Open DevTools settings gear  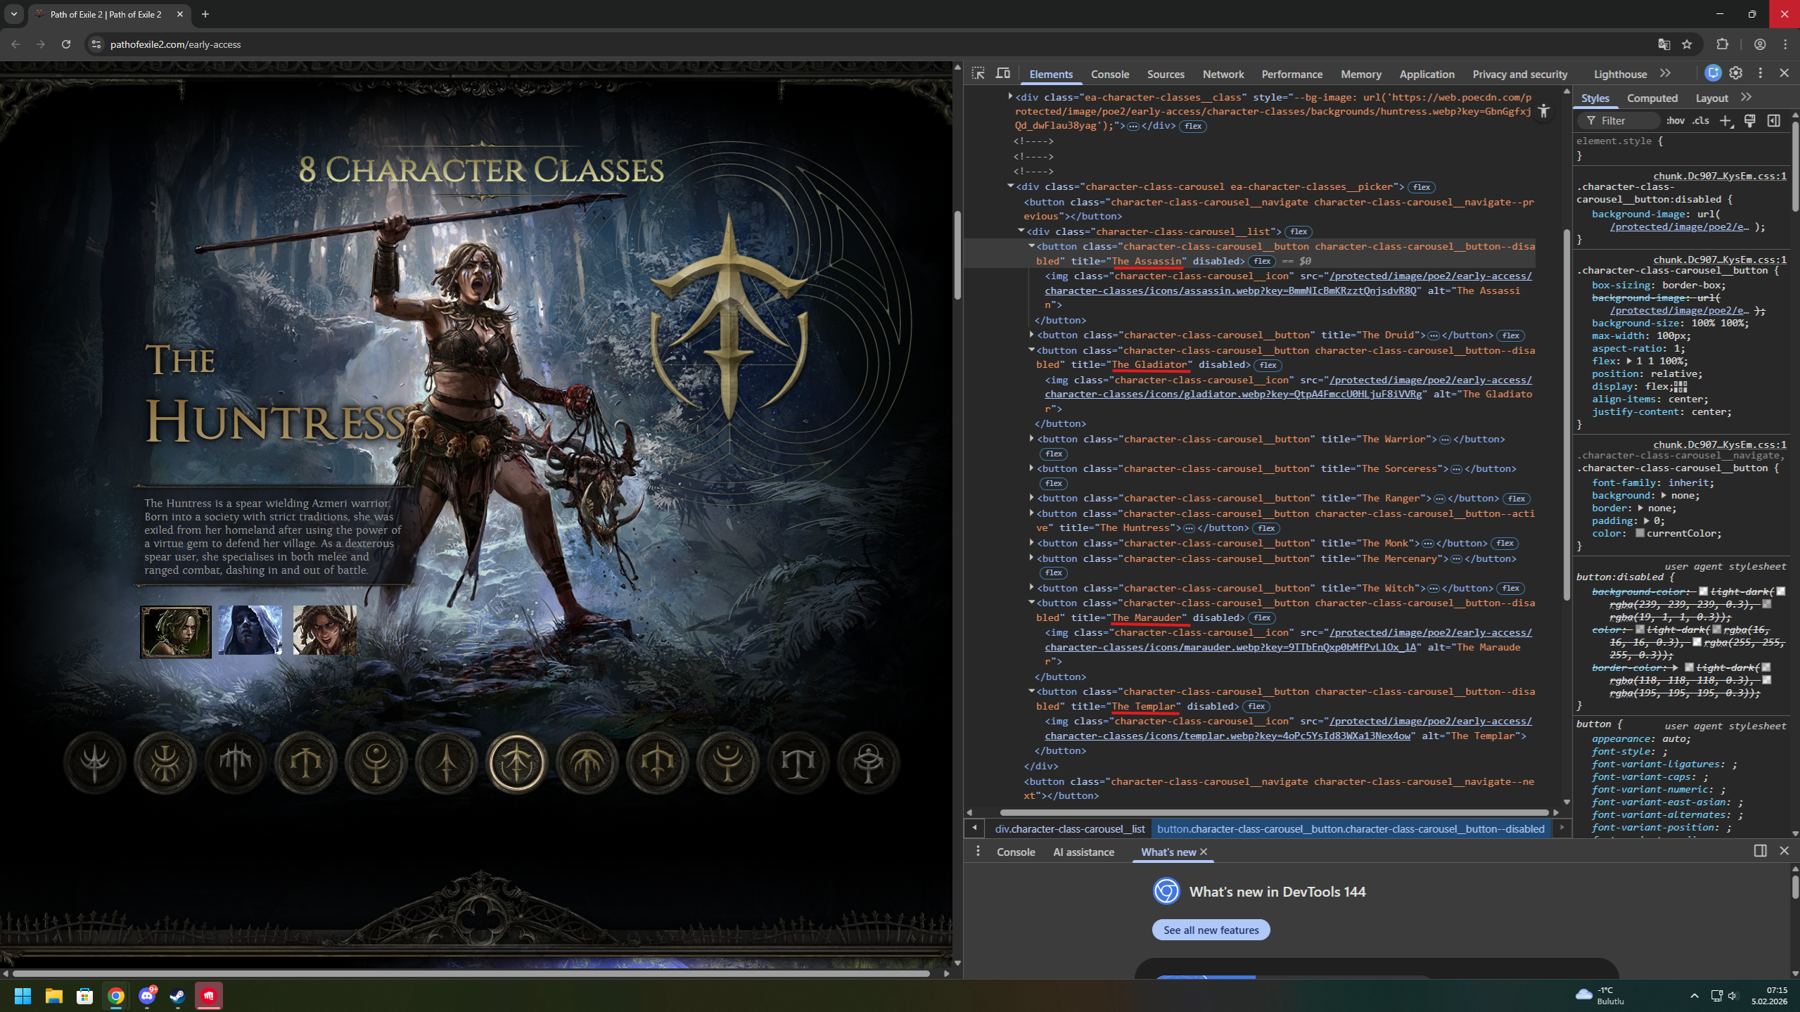pyautogui.click(x=1736, y=73)
